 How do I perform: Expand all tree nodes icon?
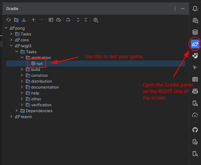pyautogui.click(x=78, y=20)
